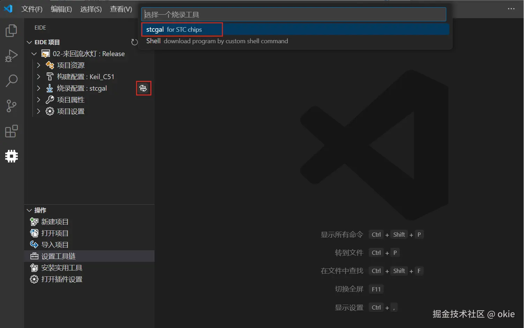
Task: Select the 构建配置 : Keil_C51 label
Action: [x=85, y=77]
